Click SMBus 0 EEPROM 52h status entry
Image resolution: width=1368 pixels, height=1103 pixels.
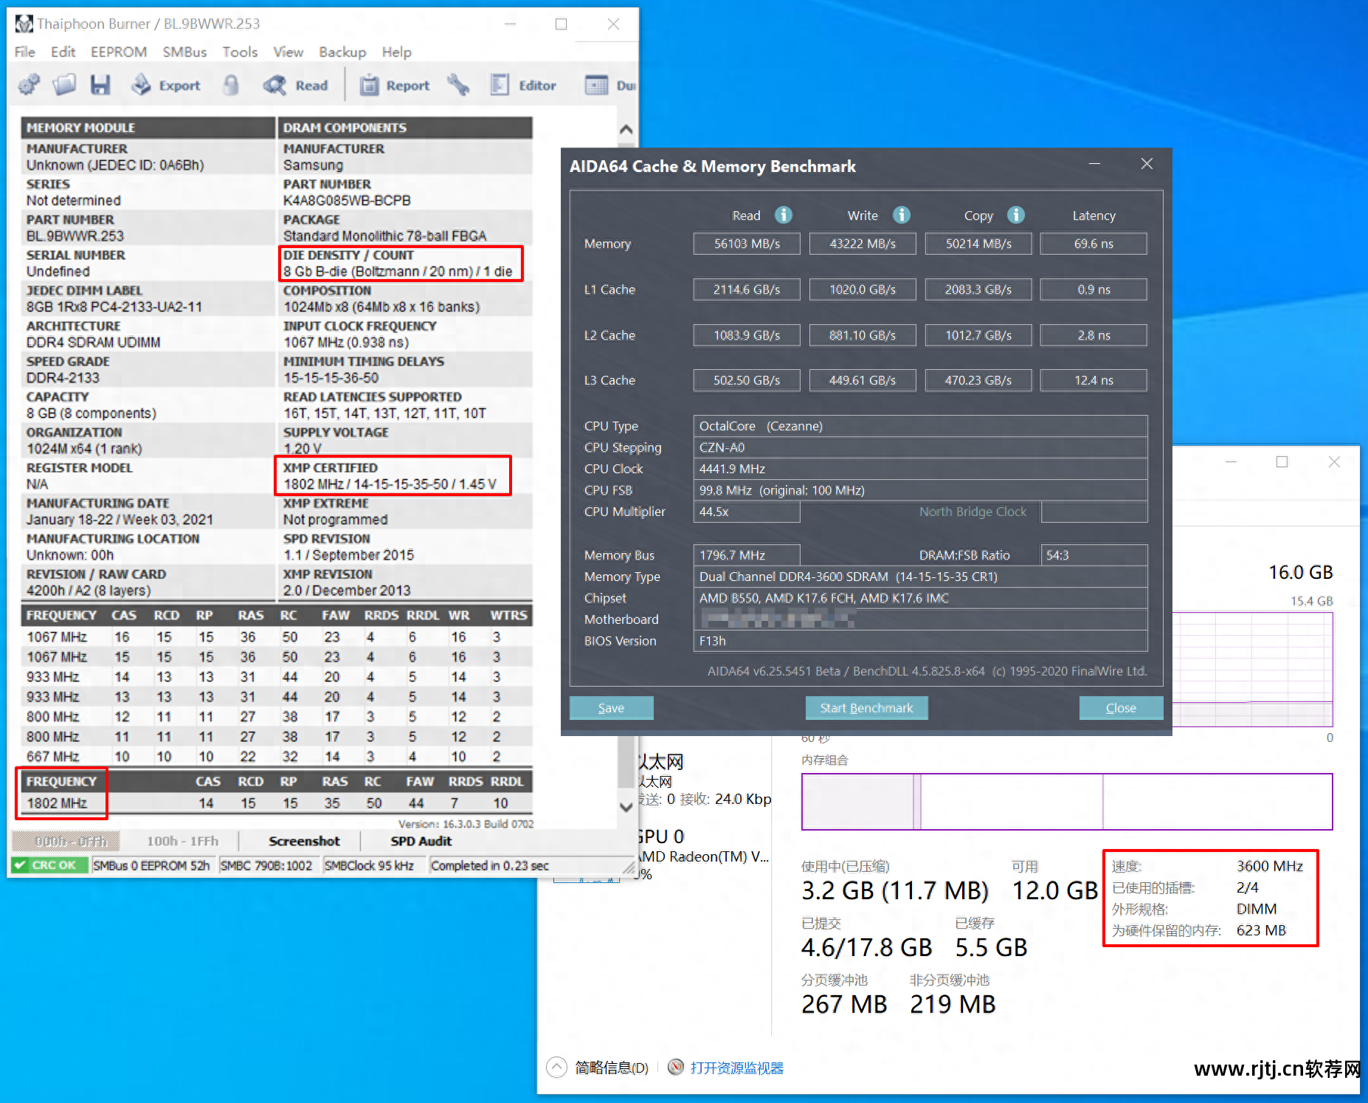151,865
